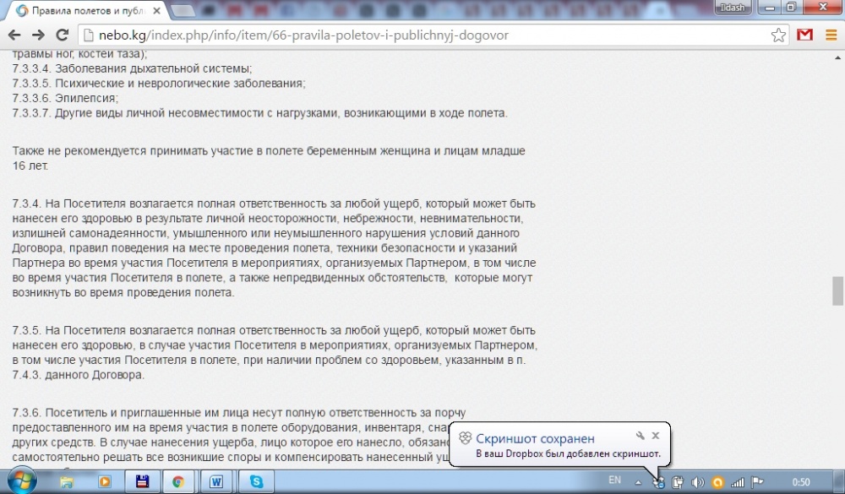Show hidden system tray icons

(638, 482)
